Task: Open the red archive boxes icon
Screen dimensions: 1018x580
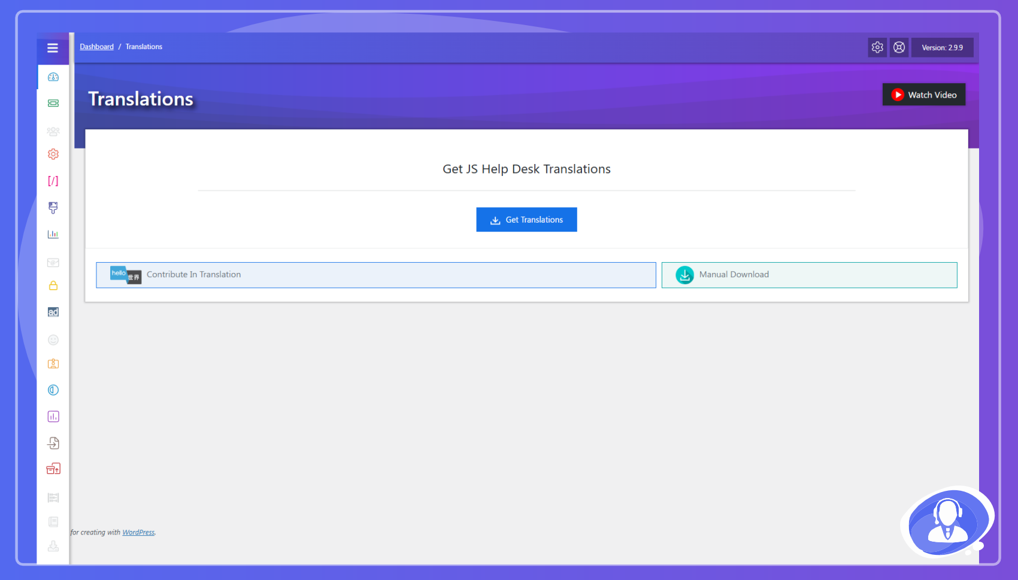Action: pos(53,469)
